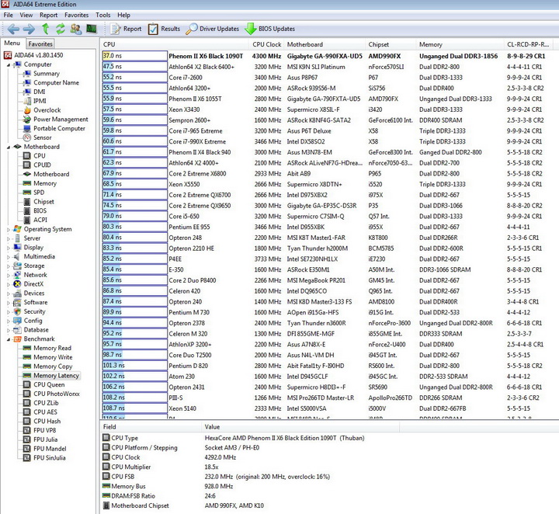Select Memory Read benchmark icon

click(26, 348)
